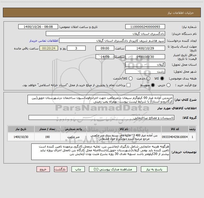This screenshot has width=204, height=198.
Task: Click the توضیحات خریدار text area
Action: click(101, 152)
